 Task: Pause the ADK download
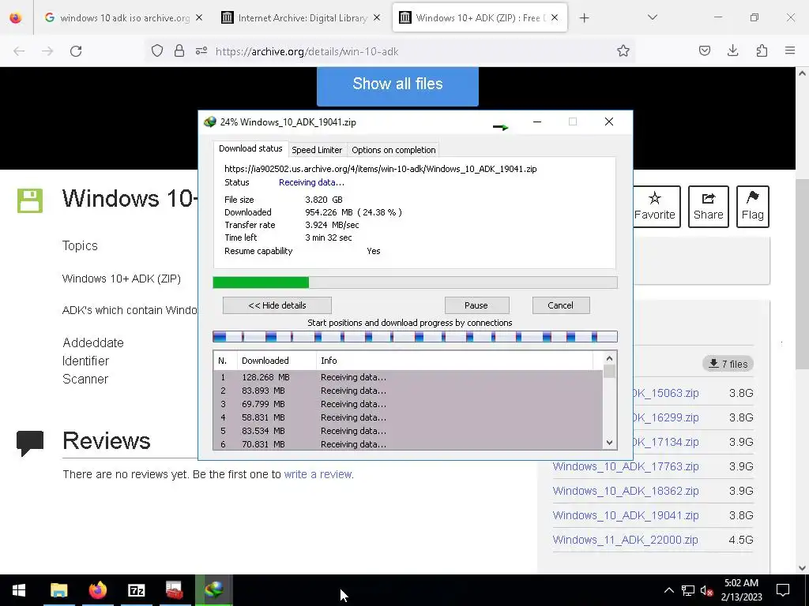[476, 305]
